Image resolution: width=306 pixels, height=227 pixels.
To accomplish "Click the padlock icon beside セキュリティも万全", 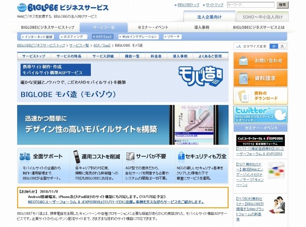I will [181, 157].
